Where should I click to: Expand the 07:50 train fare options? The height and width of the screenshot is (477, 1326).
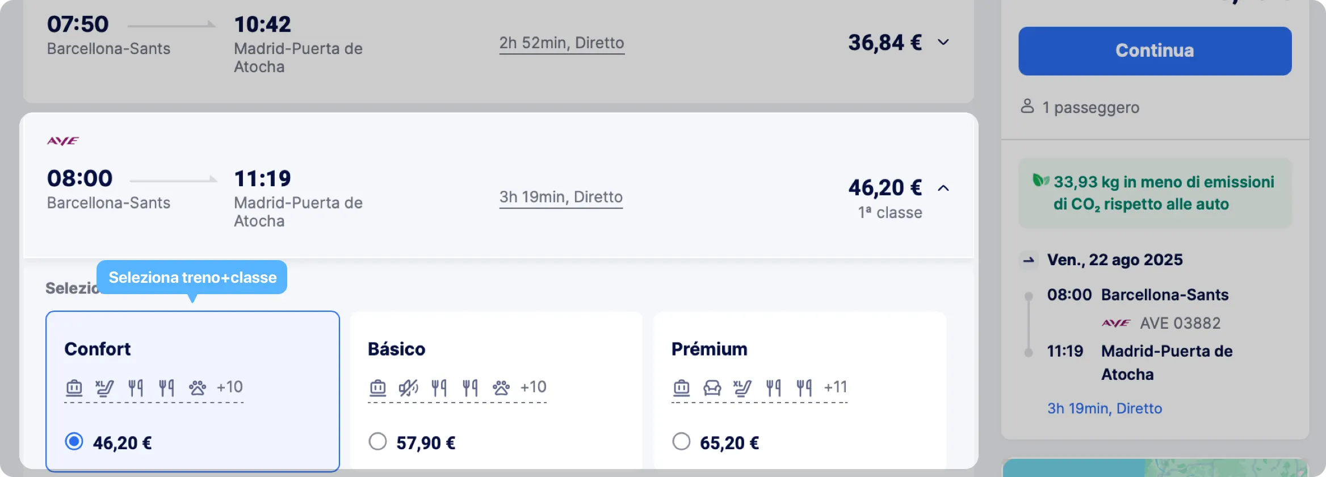[943, 42]
